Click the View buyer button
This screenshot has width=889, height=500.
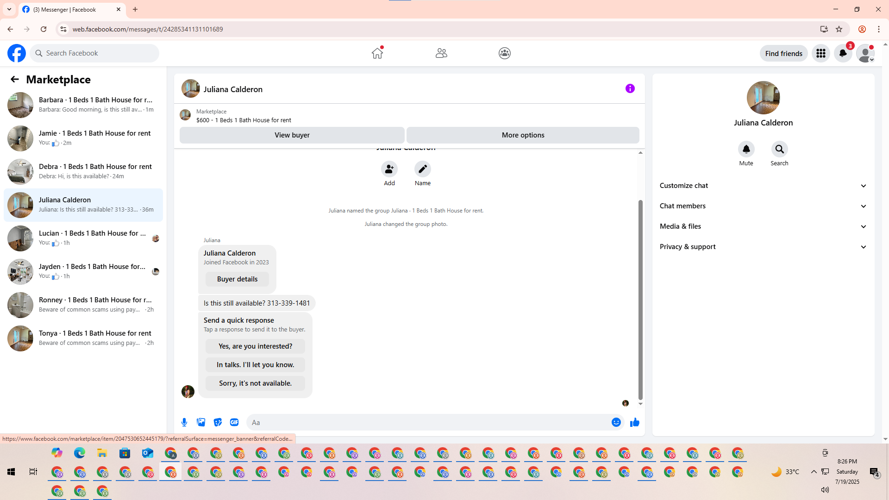tap(292, 135)
